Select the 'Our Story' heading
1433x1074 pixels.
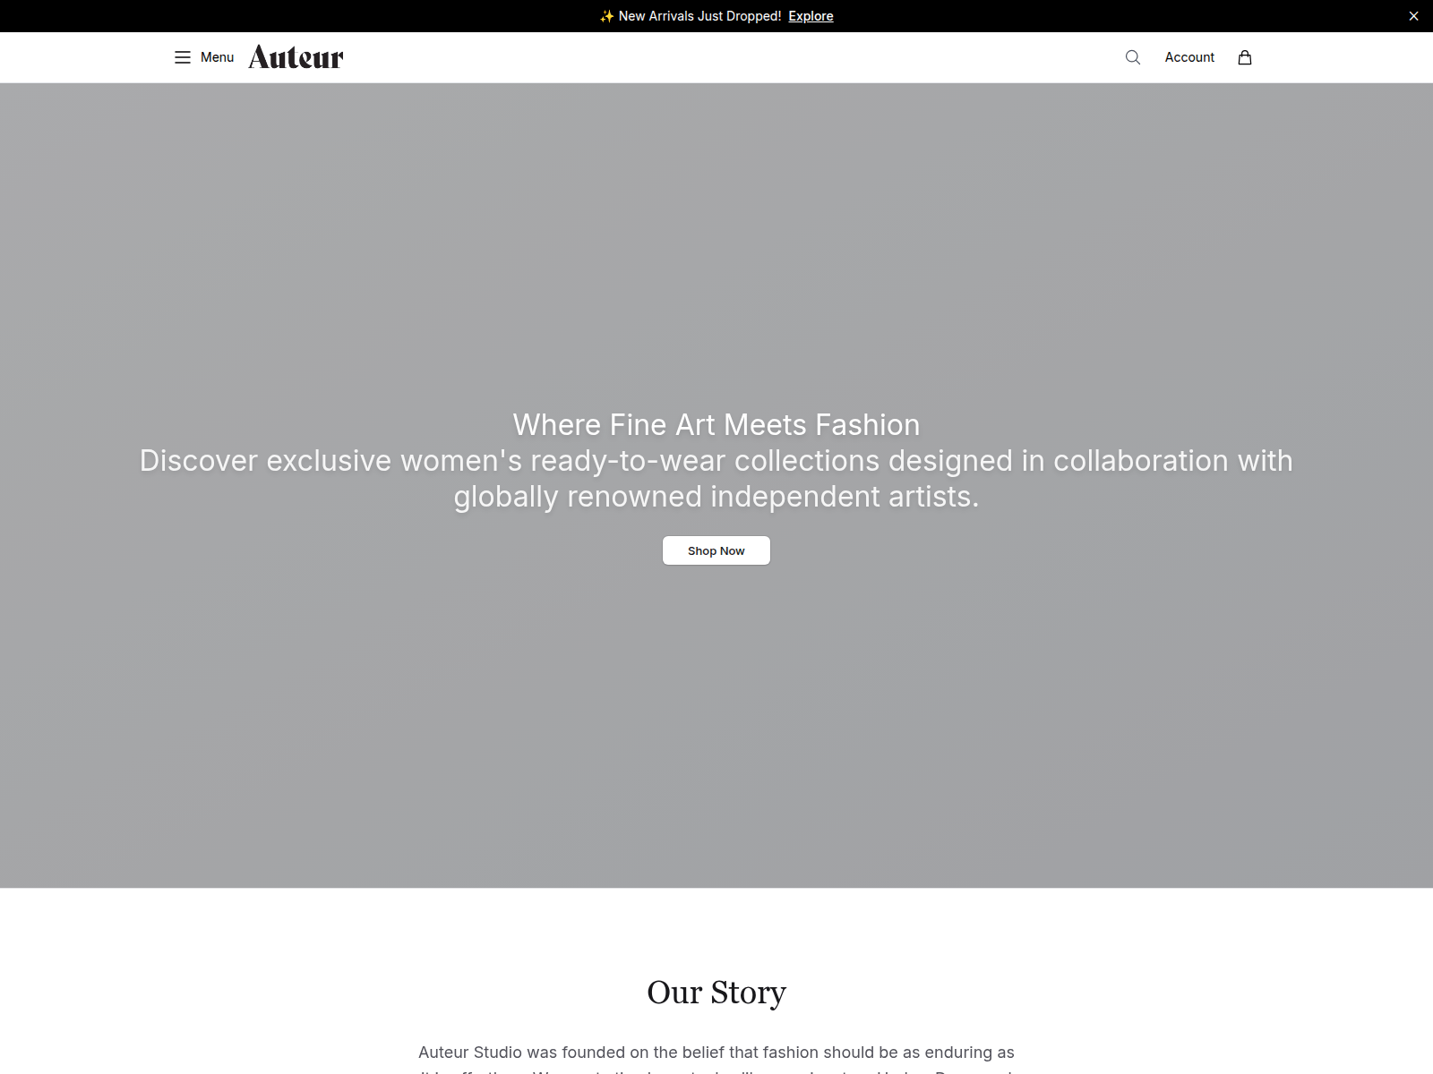tap(716, 992)
